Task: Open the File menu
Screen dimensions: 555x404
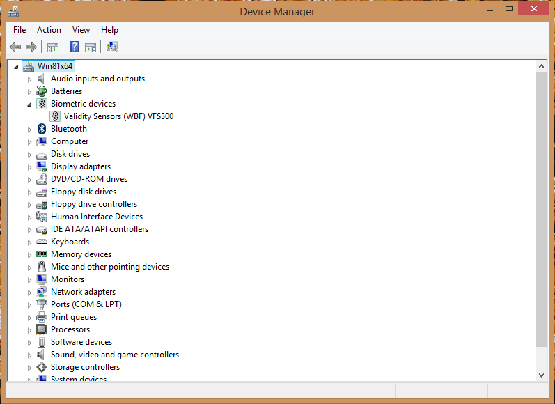Action: pos(19,30)
